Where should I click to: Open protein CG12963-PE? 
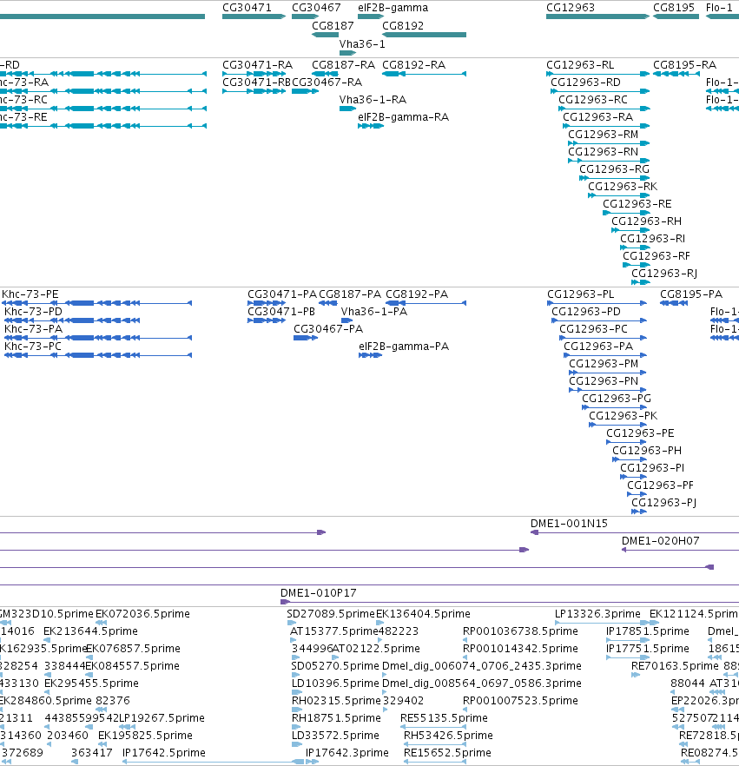point(640,433)
